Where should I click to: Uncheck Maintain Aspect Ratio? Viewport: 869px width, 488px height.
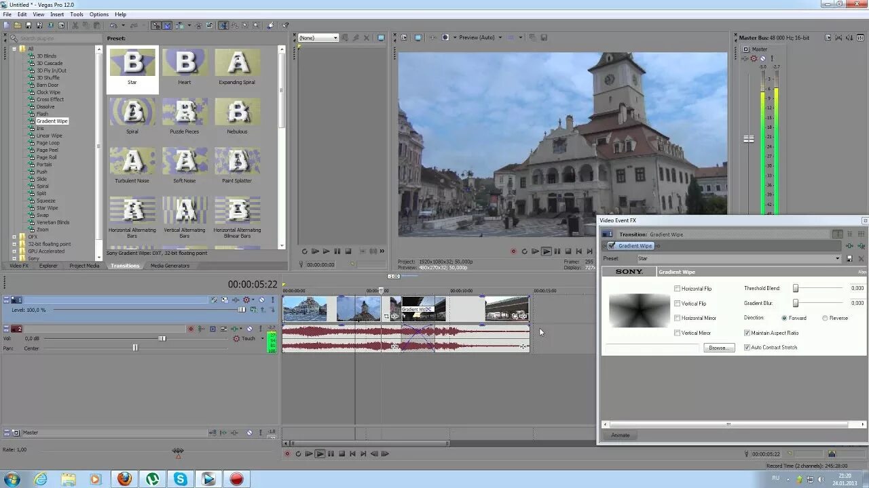pyautogui.click(x=747, y=333)
